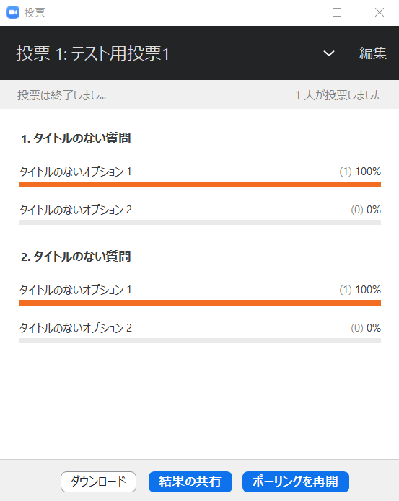Viewport: 399px width, 501px height.
Task: Close the 投票 window
Action: (380, 12)
